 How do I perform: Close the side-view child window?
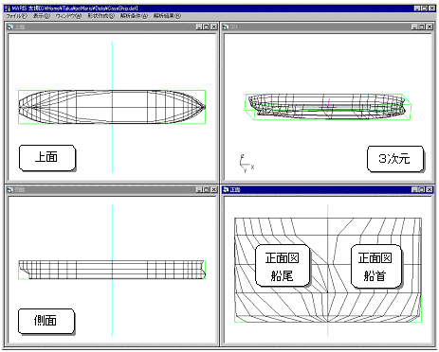[x=214, y=189]
